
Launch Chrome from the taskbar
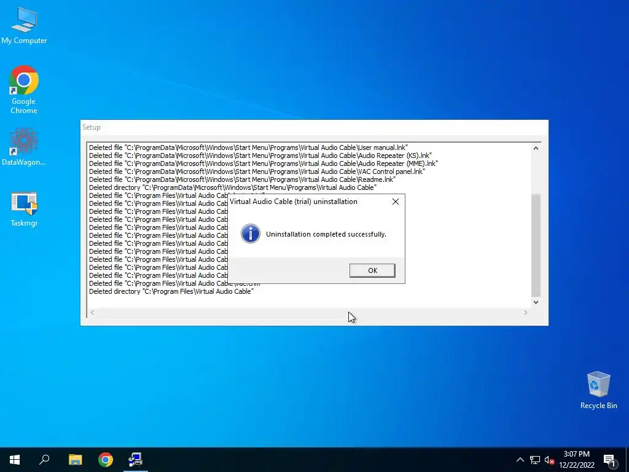[x=106, y=460]
